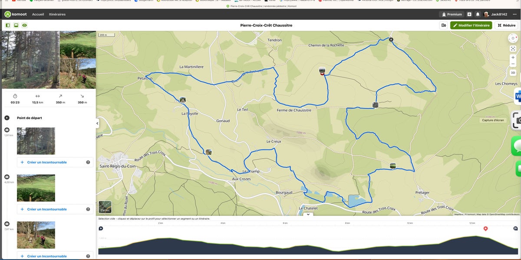Click the Pierre-Croix-Crêt Chaussitre route title
This screenshot has width=521, height=260.
266,26
